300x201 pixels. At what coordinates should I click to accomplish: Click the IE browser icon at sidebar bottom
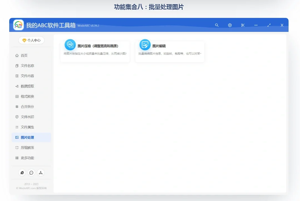22,172
